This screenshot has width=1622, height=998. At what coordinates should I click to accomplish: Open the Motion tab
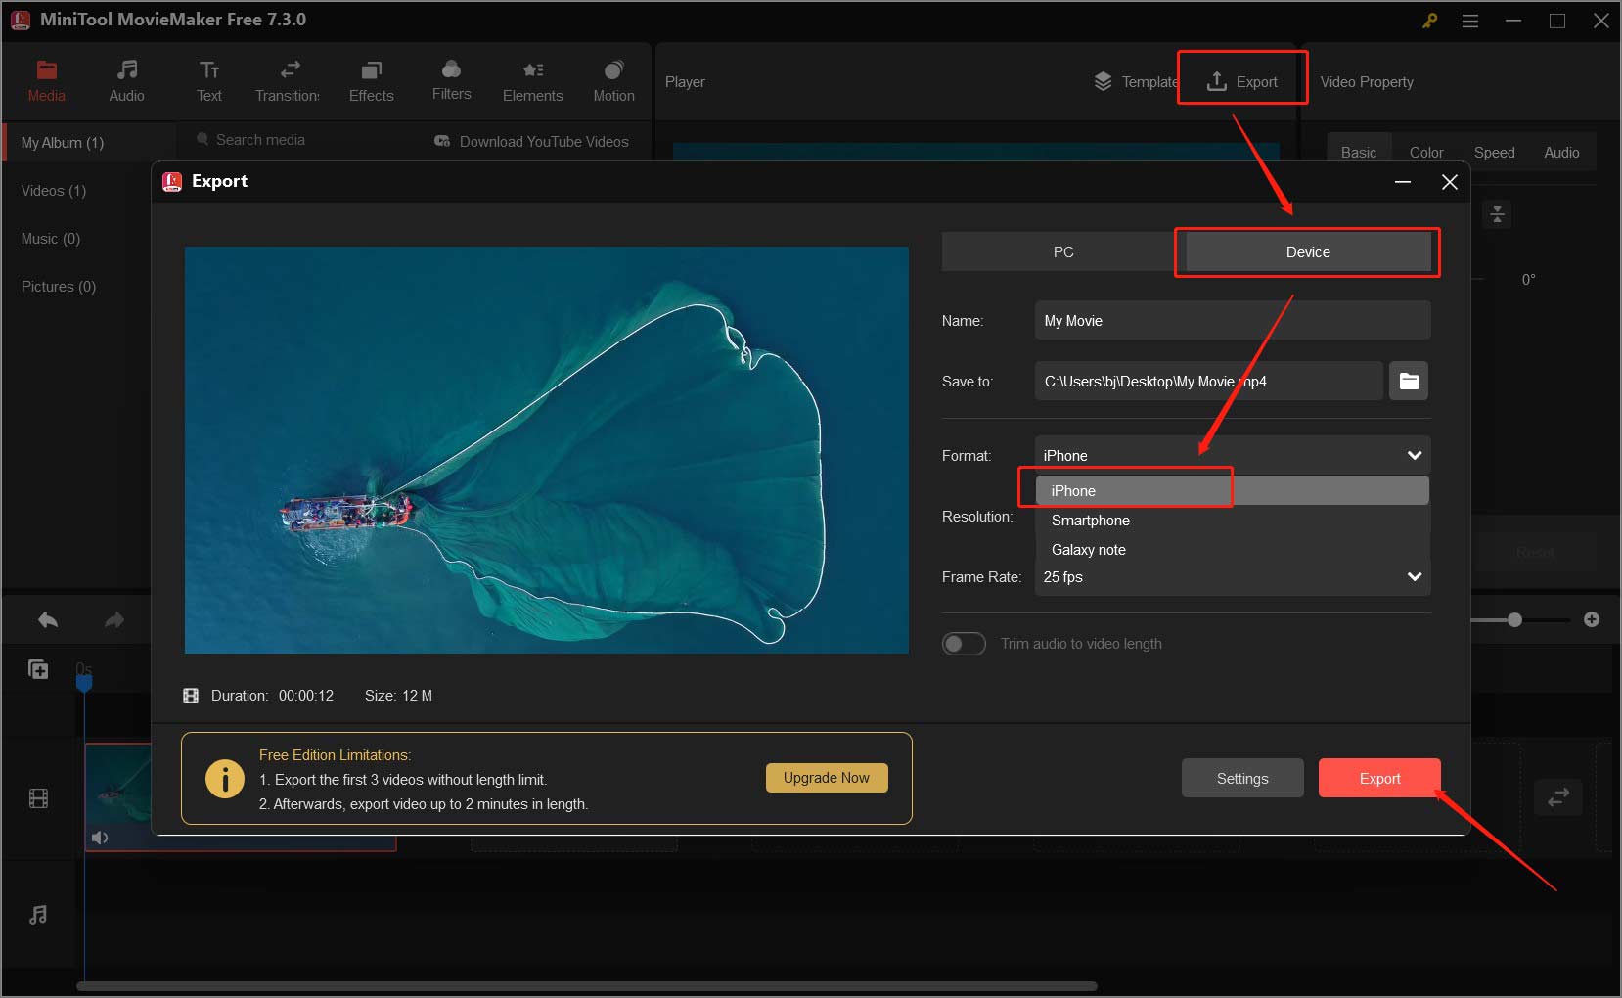coord(613,81)
